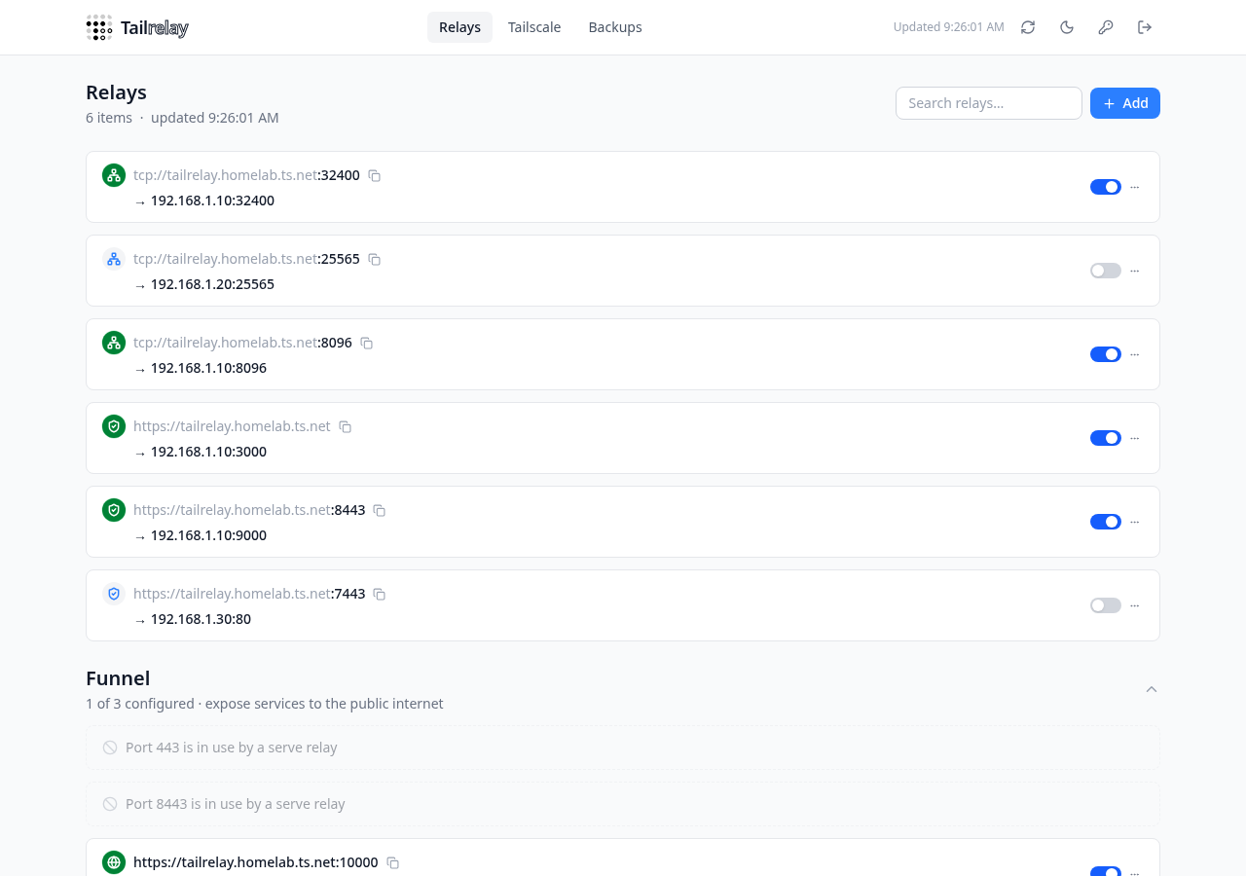Image resolution: width=1246 pixels, height=876 pixels.
Task: Click the target 192.168.1.10:9000
Action: [x=208, y=535]
